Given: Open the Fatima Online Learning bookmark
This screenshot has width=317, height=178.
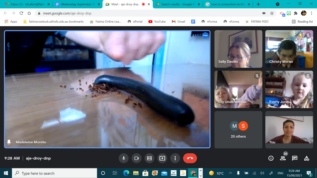Looking at the screenshot, I should click(x=106, y=22).
